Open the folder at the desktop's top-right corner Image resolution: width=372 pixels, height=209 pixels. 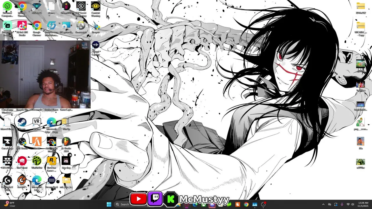point(361,8)
